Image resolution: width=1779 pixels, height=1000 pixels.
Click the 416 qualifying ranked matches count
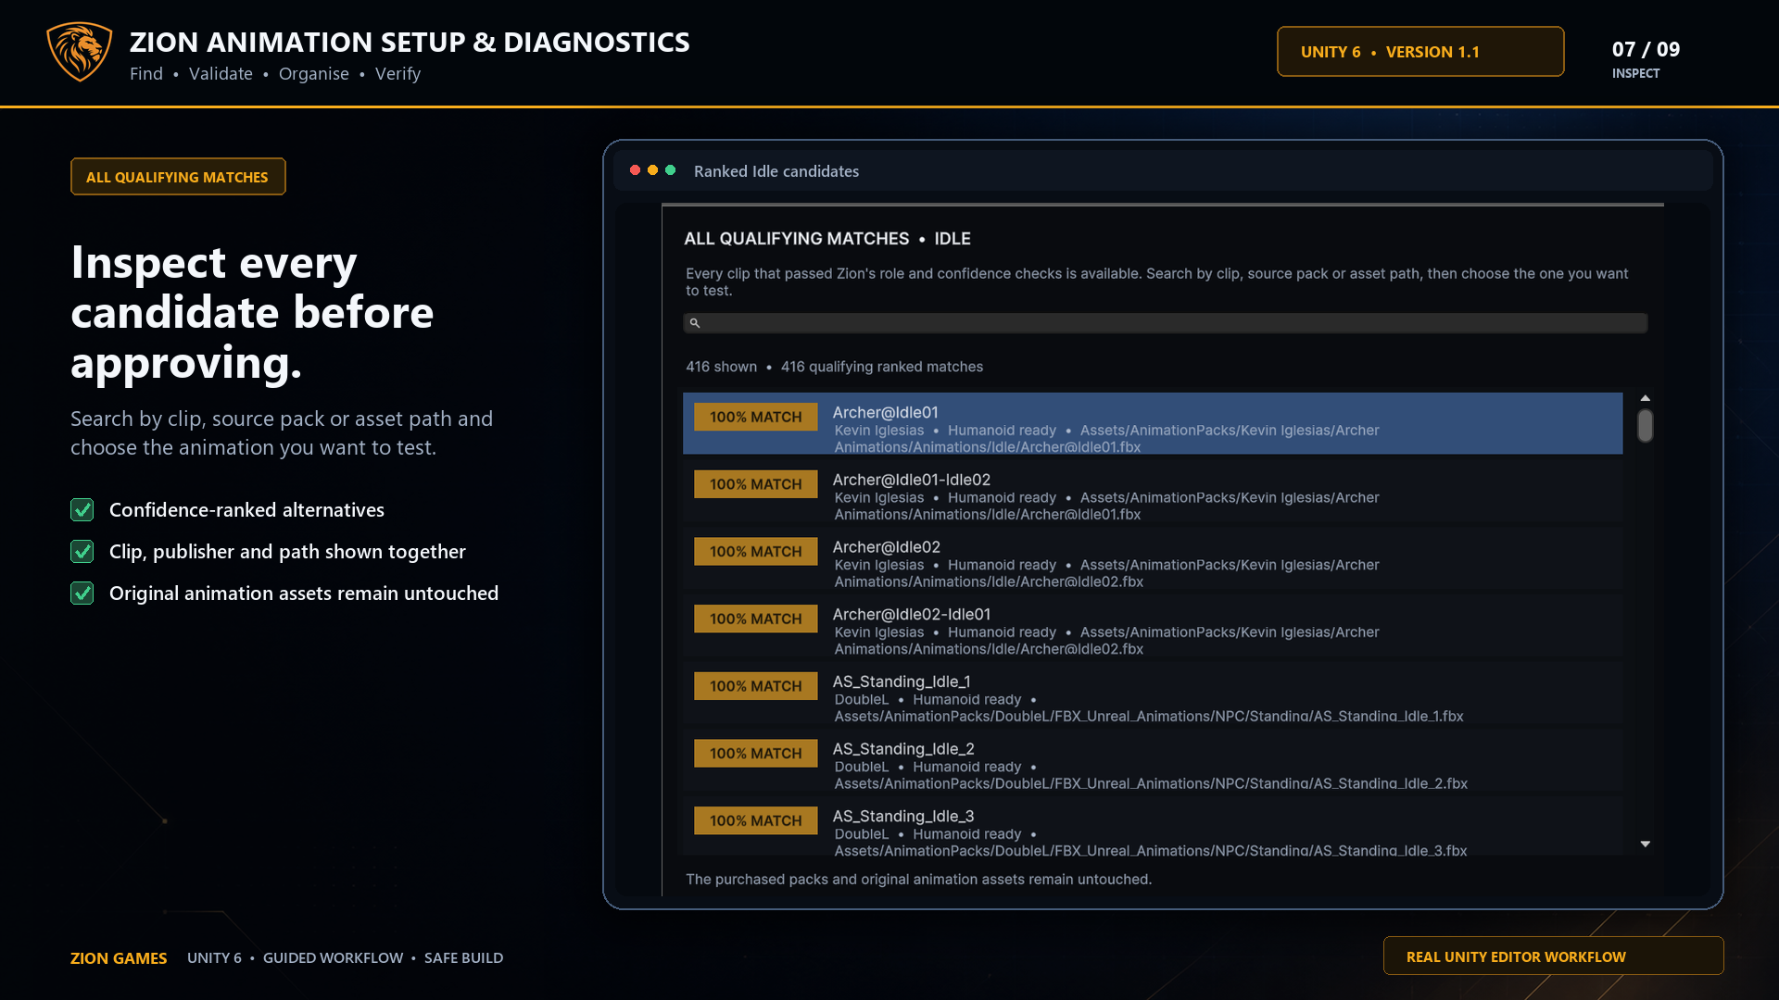point(882,367)
